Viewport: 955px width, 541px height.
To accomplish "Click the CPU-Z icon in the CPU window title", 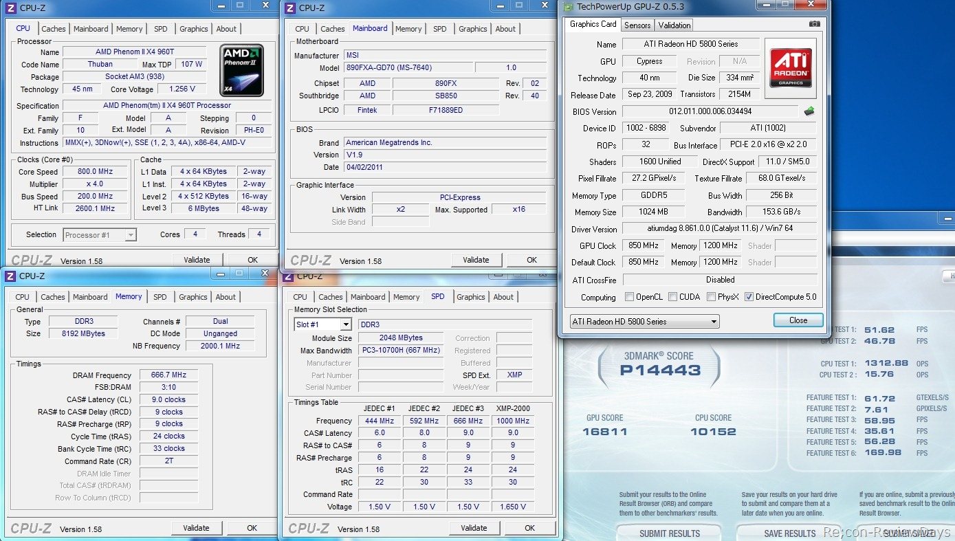I will click(x=10, y=8).
